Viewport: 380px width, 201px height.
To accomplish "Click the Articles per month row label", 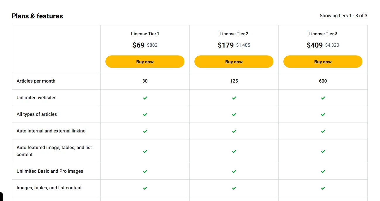I will (36, 81).
